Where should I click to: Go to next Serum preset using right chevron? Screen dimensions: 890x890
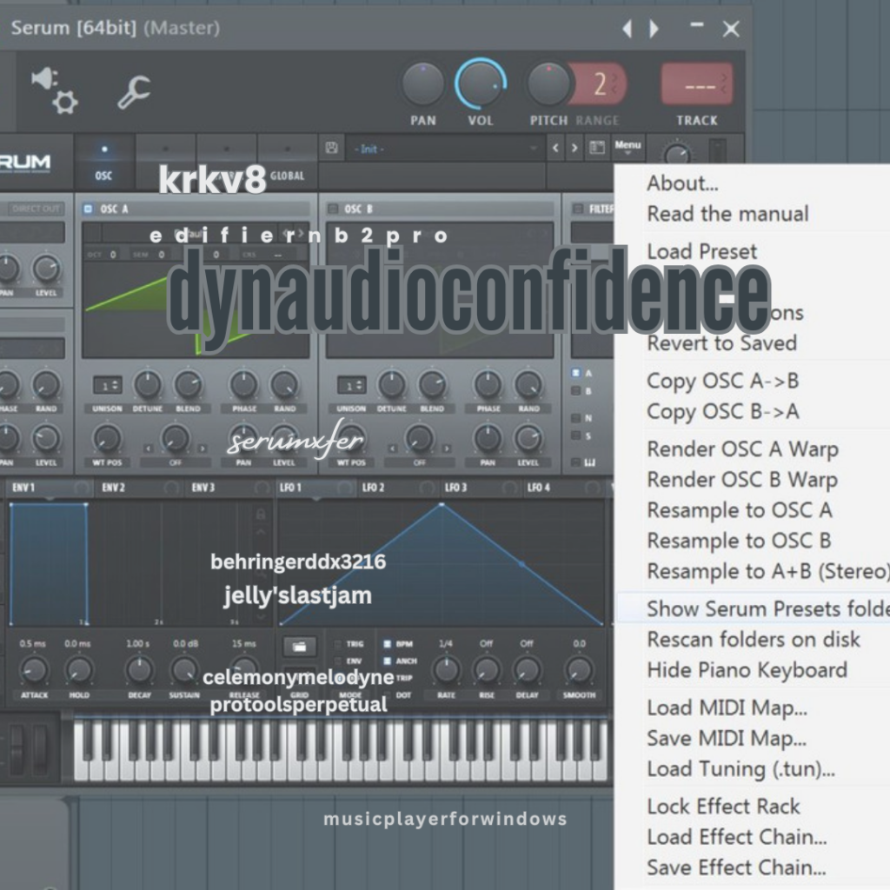[x=575, y=148]
